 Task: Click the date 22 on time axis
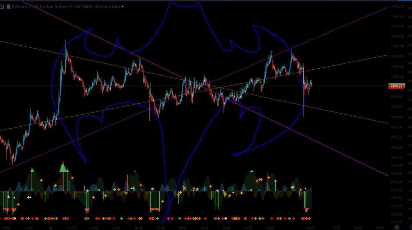50,227
